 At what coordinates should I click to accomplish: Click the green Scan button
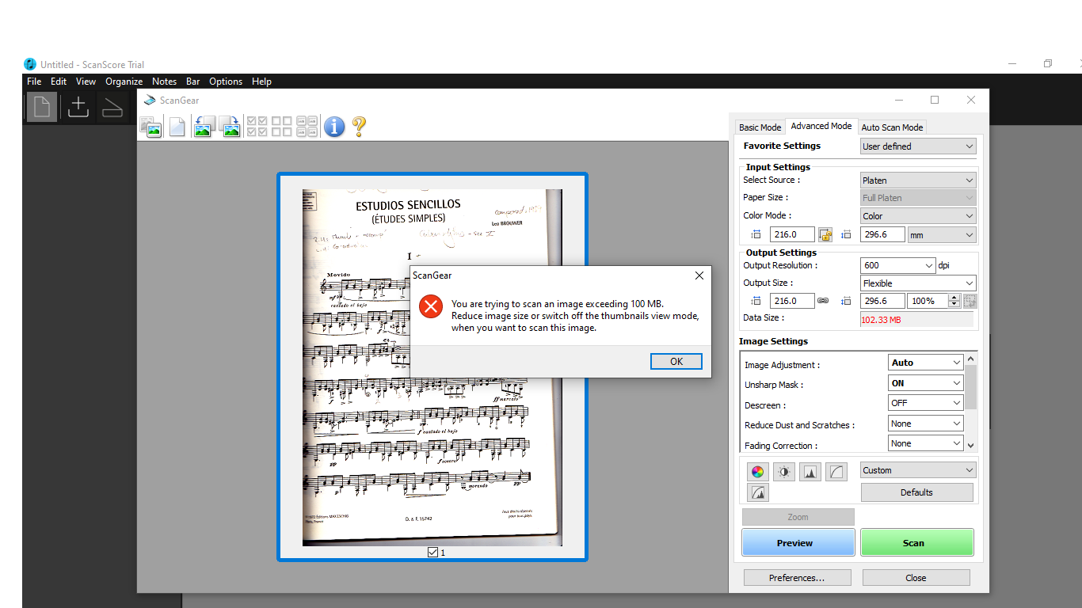[916, 543]
